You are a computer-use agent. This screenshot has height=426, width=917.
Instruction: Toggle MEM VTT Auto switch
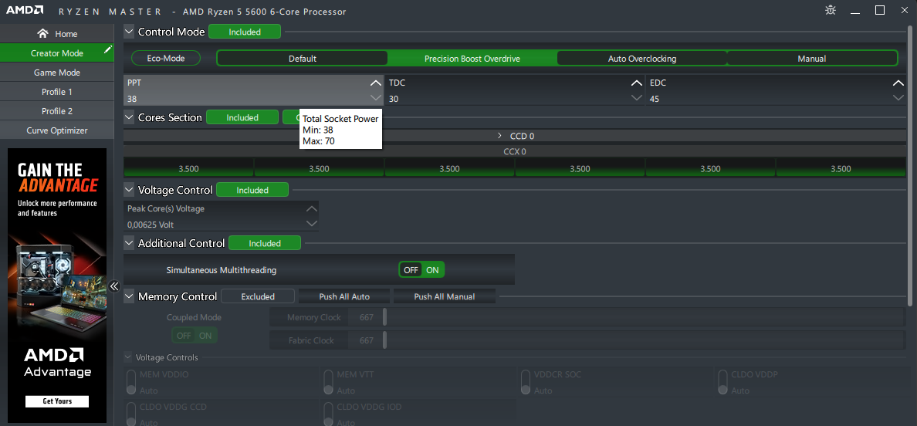click(328, 380)
